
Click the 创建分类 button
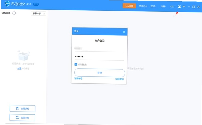[x=23, y=118]
